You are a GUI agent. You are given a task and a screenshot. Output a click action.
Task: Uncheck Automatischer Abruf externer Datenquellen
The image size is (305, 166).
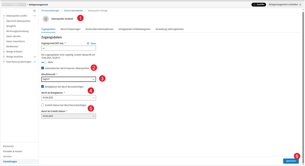(43, 68)
